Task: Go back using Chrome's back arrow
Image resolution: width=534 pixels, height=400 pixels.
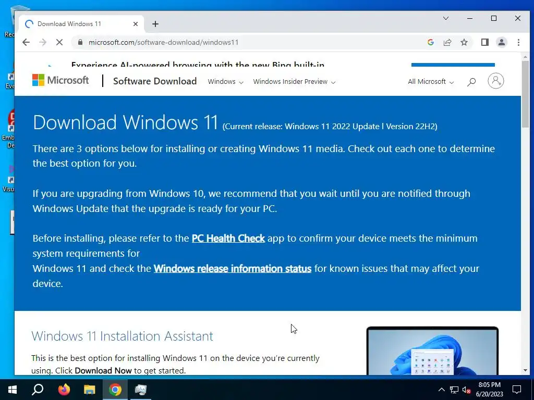Action: point(26,42)
